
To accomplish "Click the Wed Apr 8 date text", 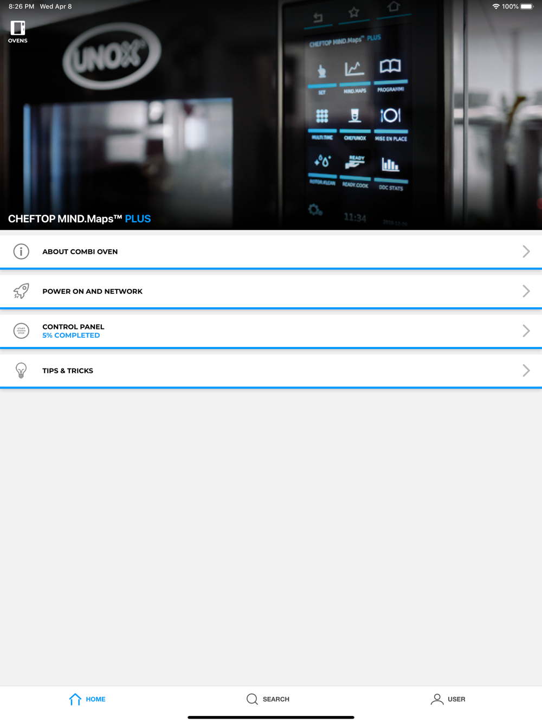I will 56,7.
